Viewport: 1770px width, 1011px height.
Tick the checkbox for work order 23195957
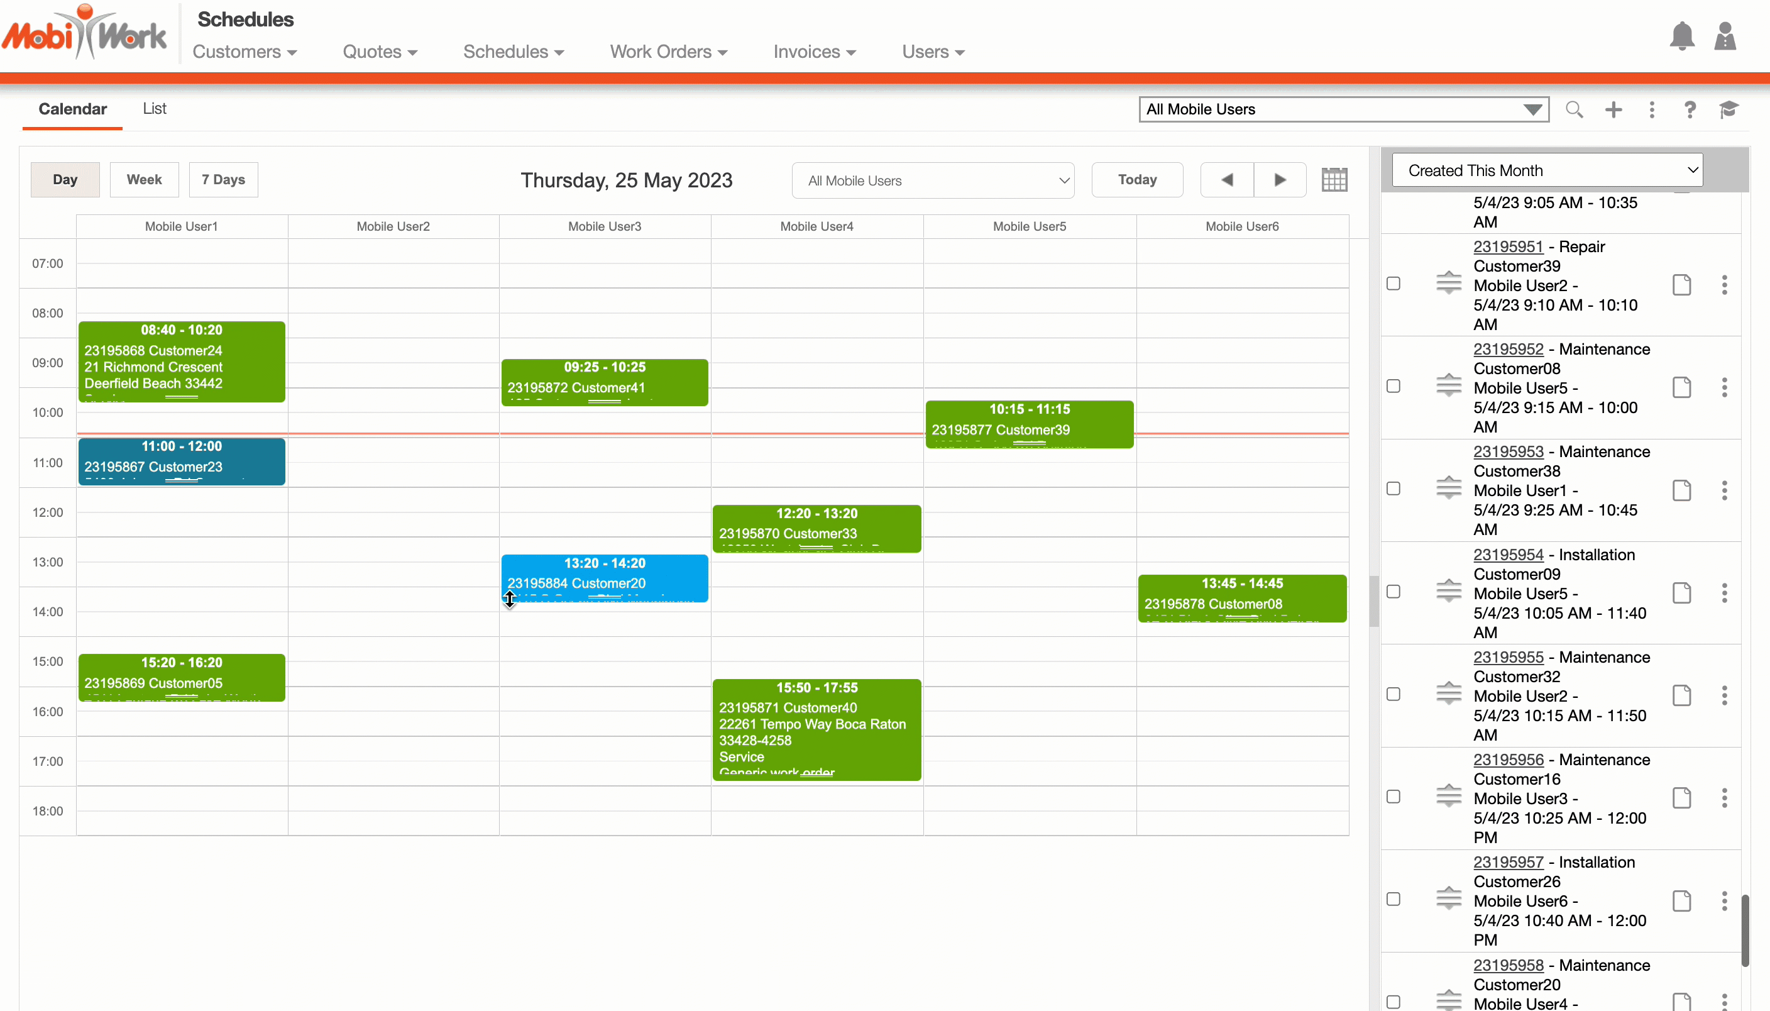click(x=1393, y=900)
